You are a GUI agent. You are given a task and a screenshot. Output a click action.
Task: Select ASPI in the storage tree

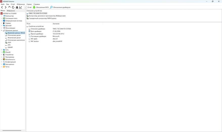[x=9, y=42]
